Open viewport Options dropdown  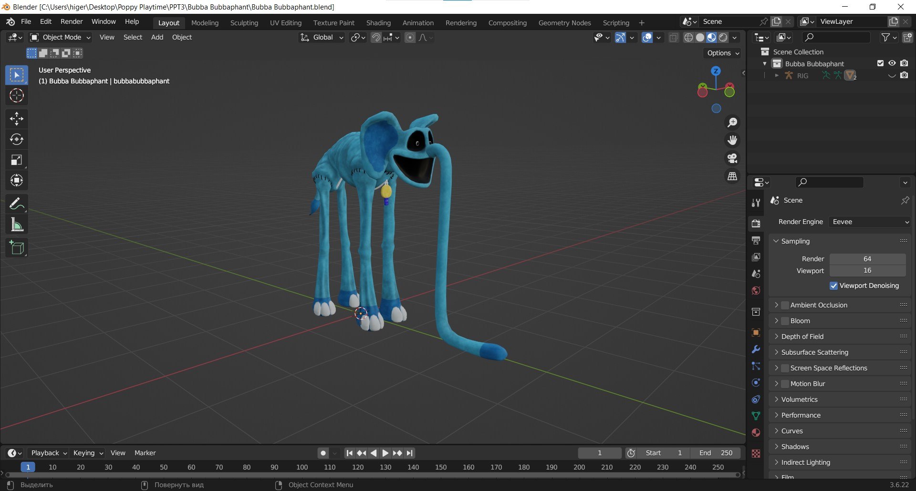tap(722, 53)
